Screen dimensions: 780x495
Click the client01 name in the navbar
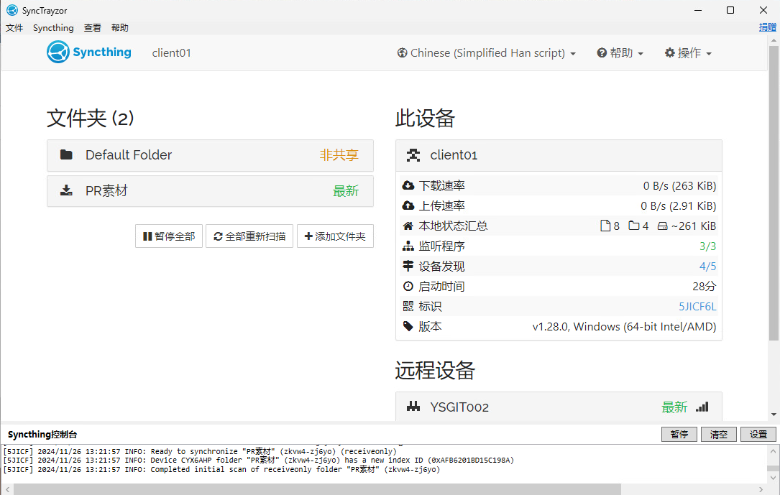(x=171, y=52)
